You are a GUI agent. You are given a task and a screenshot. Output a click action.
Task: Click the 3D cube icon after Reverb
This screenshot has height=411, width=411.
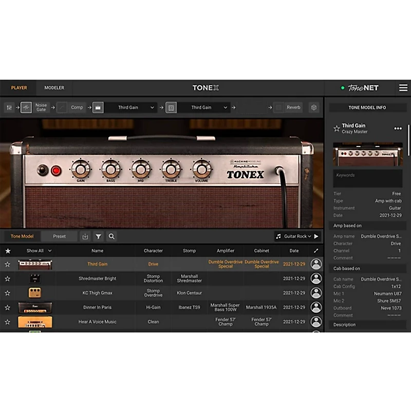(314, 107)
